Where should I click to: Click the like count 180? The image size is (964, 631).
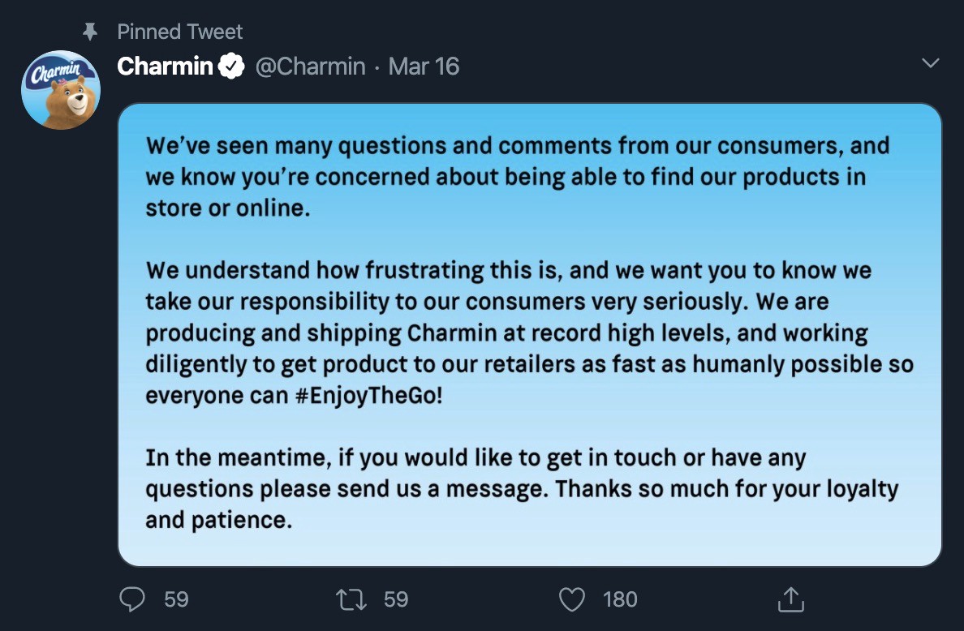click(620, 599)
